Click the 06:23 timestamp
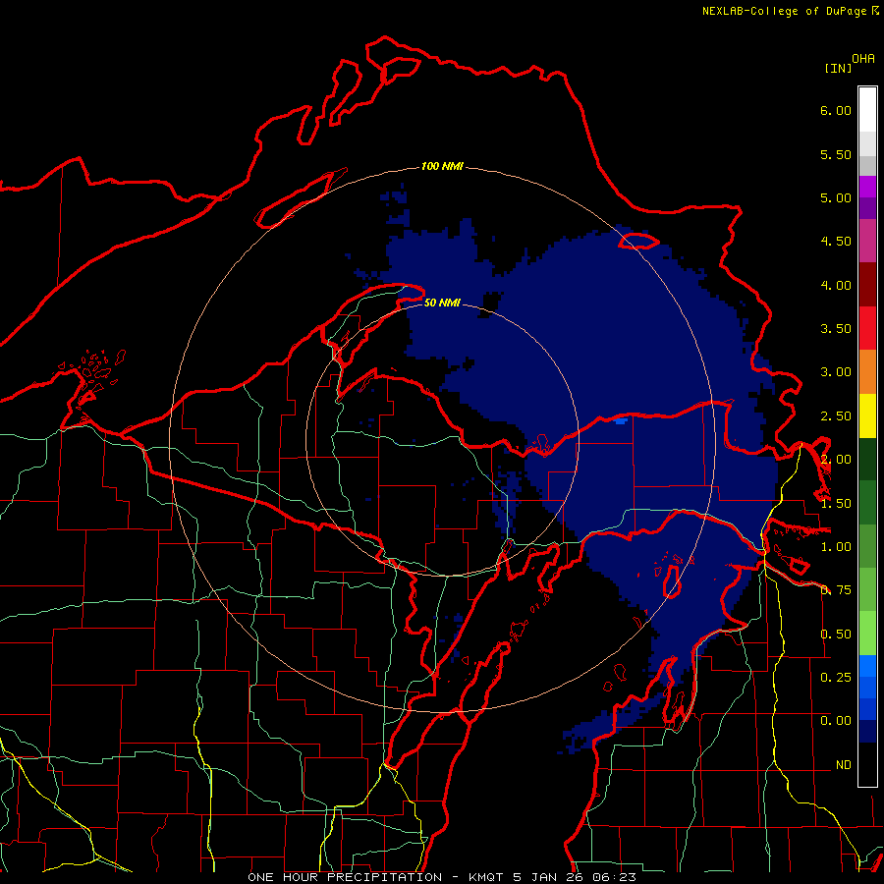The image size is (884, 884). click(x=614, y=877)
